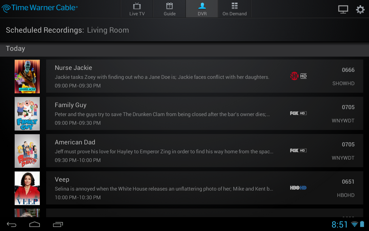Click the Today section header

[x=184, y=49]
